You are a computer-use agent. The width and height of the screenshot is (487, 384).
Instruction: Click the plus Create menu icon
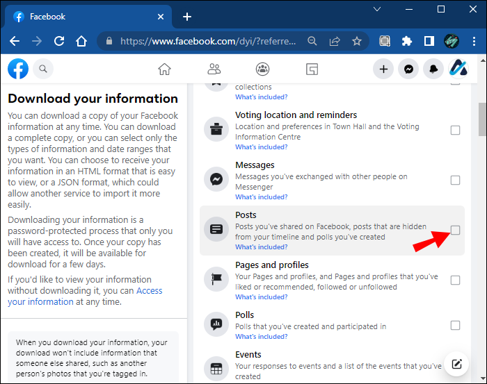[x=383, y=69]
